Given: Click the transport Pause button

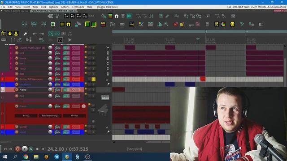Looking at the screenshot, I should tap(43, 149).
